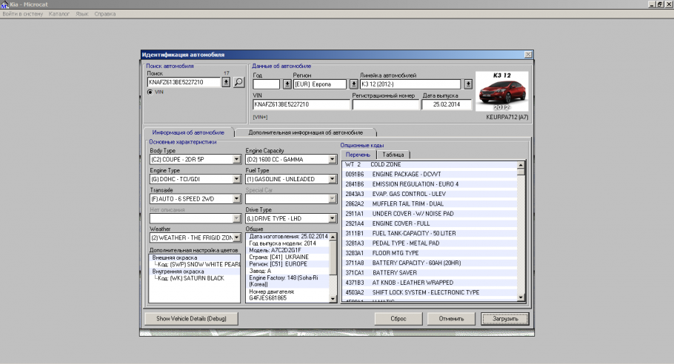Select the Перечень option codes tab

[x=358, y=155]
